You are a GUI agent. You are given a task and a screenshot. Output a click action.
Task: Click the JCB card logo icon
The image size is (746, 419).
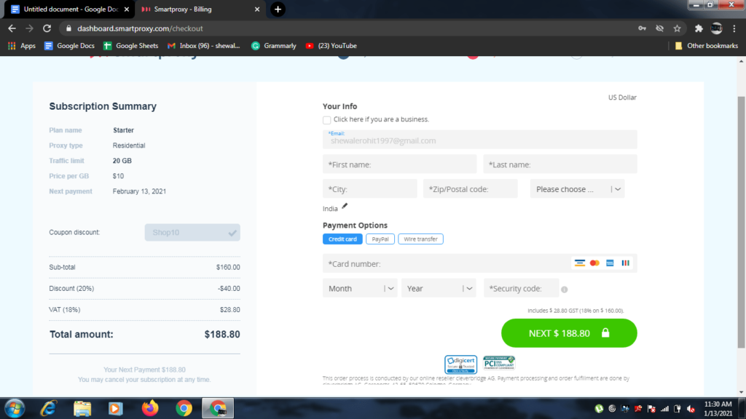pos(625,263)
